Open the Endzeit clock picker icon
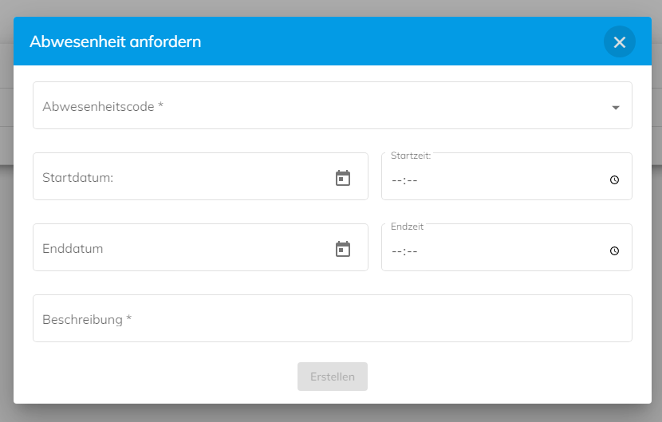Image resolution: width=662 pixels, height=422 pixels. pos(614,251)
